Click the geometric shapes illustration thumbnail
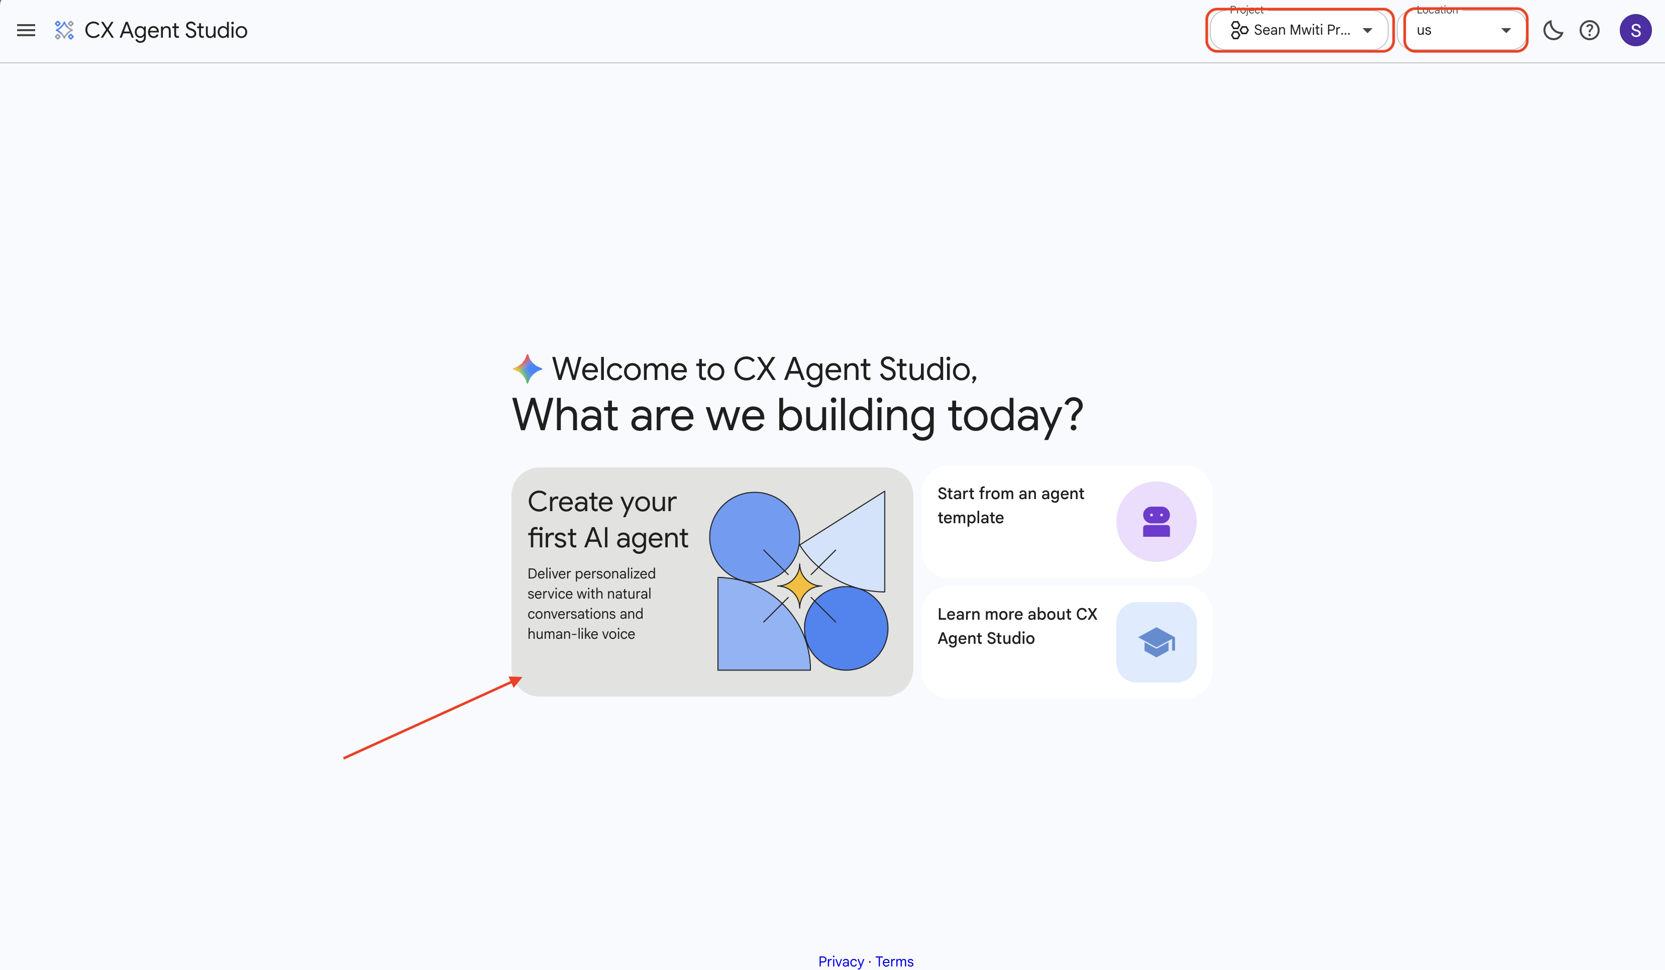Image resolution: width=1665 pixels, height=970 pixels. click(799, 581)
